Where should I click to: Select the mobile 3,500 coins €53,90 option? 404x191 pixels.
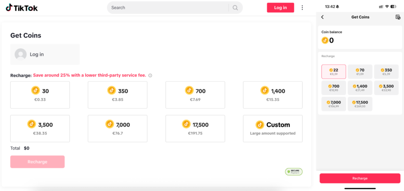(386, 88)
